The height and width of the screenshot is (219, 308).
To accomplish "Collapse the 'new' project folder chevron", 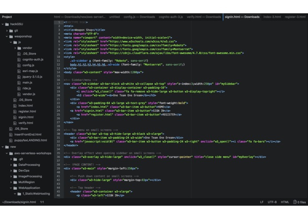I will (3, 147).
